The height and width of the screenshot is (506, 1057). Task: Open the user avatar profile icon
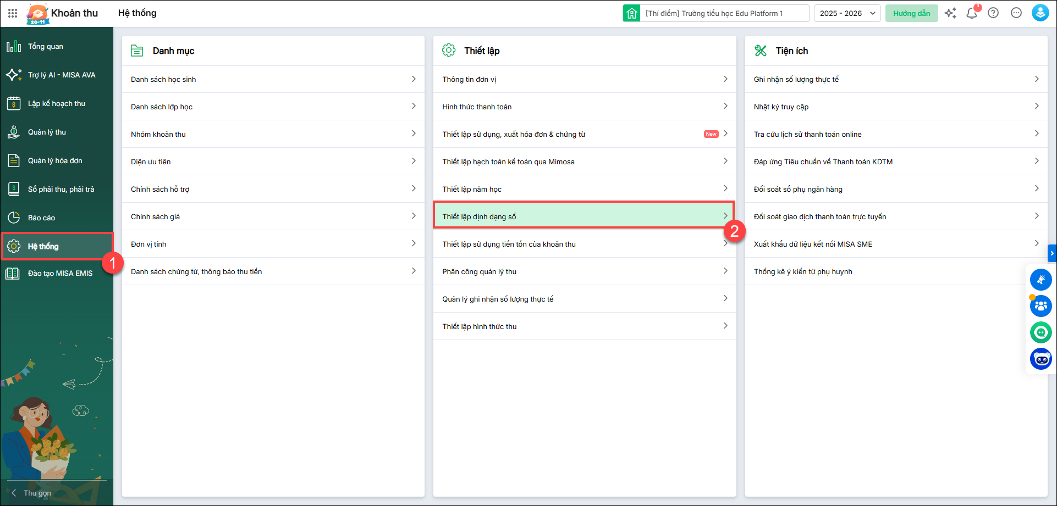click(x=1040, y=13)
